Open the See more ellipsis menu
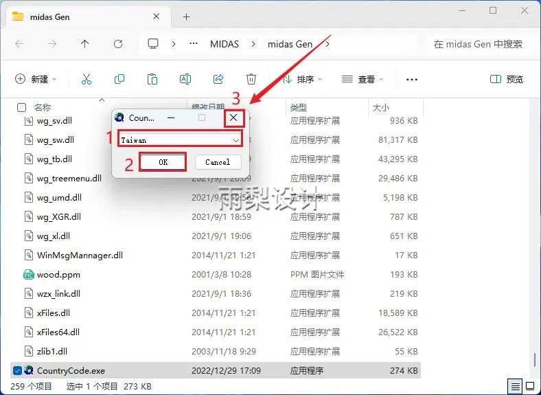The height and width of the screenshot is (395, 541). [x=412, y=80]
